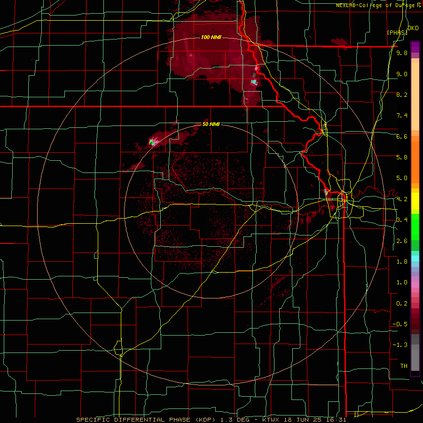Click the 4.2 legend value
423x423 pixels.
click(402, 199)
